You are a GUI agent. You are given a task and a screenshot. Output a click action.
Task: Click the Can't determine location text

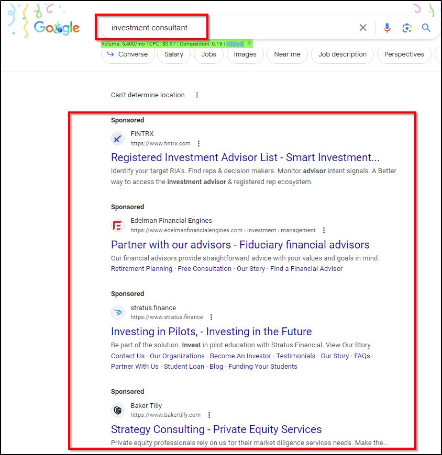coord(148,95)
